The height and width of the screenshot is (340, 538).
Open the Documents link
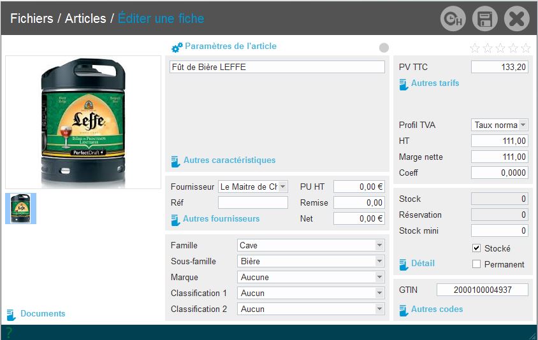43,314
